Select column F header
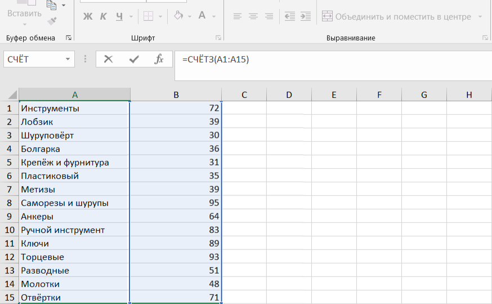This screenshot has width=492, height=304. 379,95
